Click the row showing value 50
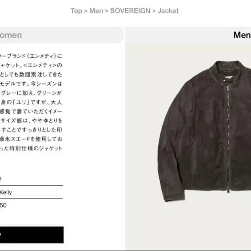251x251 pixels. click(x=31, y=205)
